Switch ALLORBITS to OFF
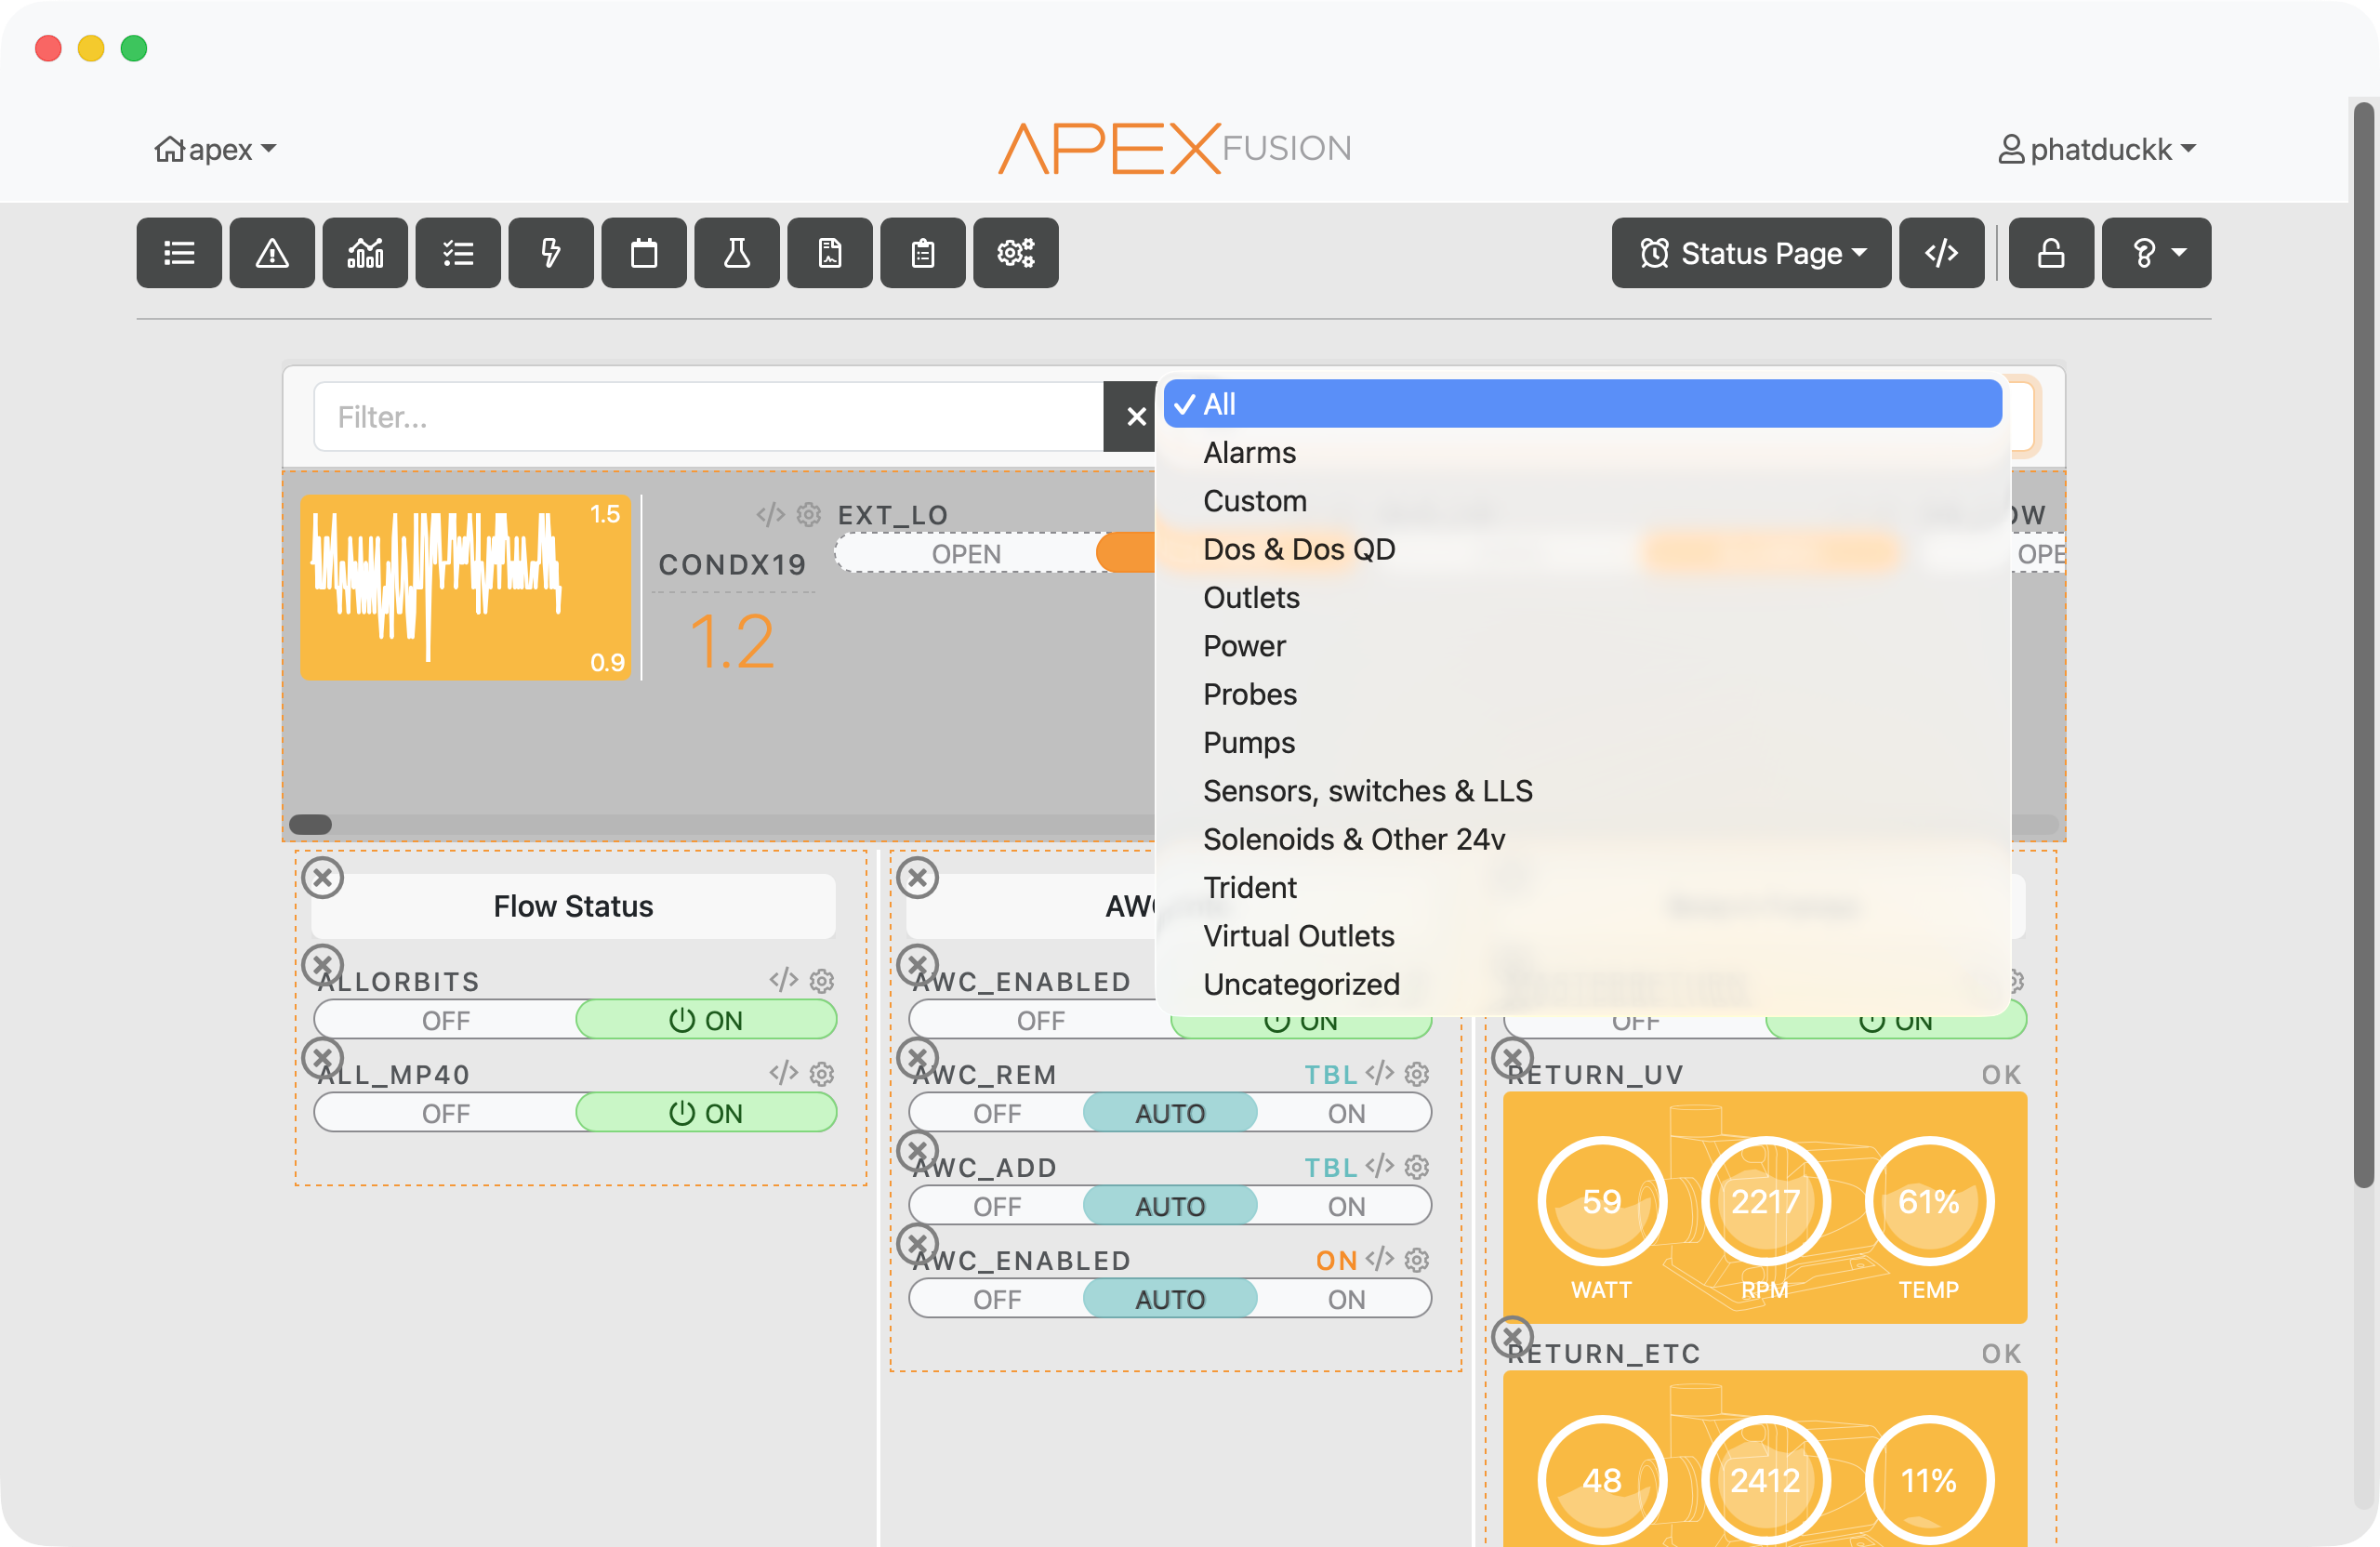2380x1547 pixels. click(x=445, y=1021)
